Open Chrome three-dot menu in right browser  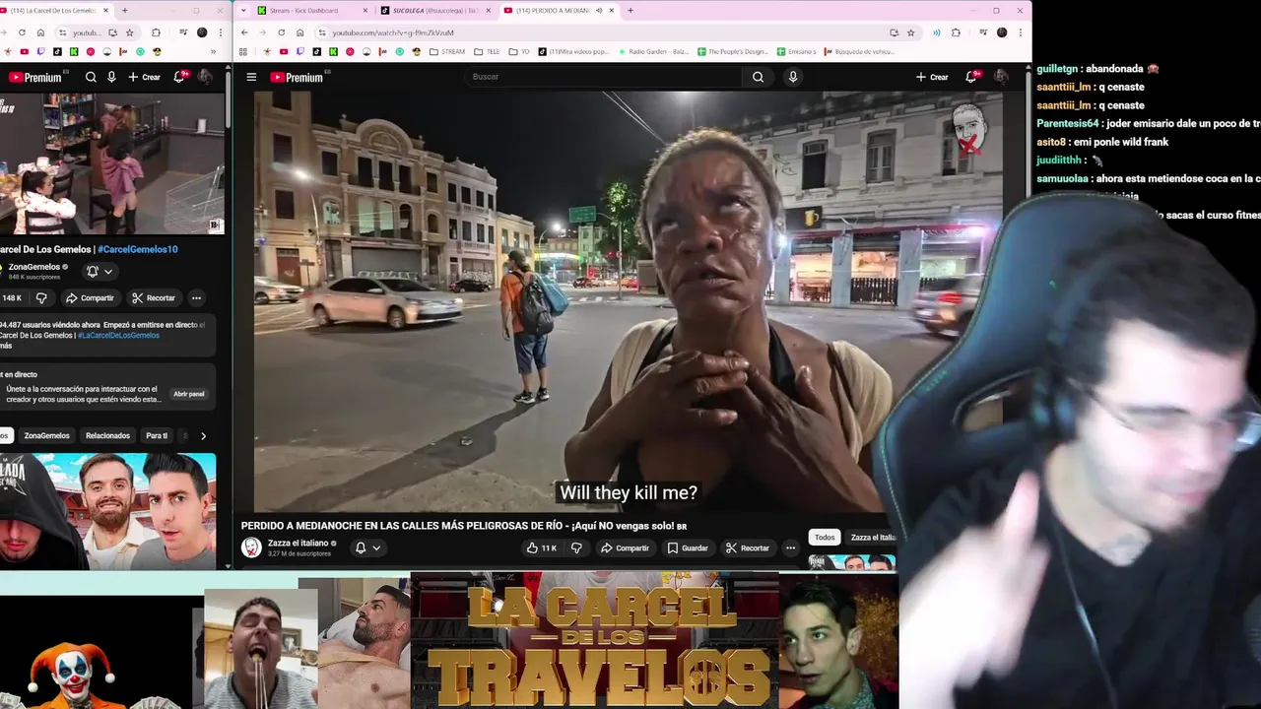1022,32
